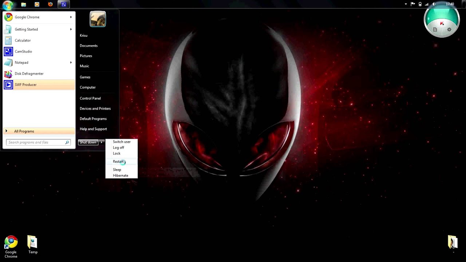Switch to CamStudio taskbar button
Viewport: 466px width, 262px height.
(64, 4)
